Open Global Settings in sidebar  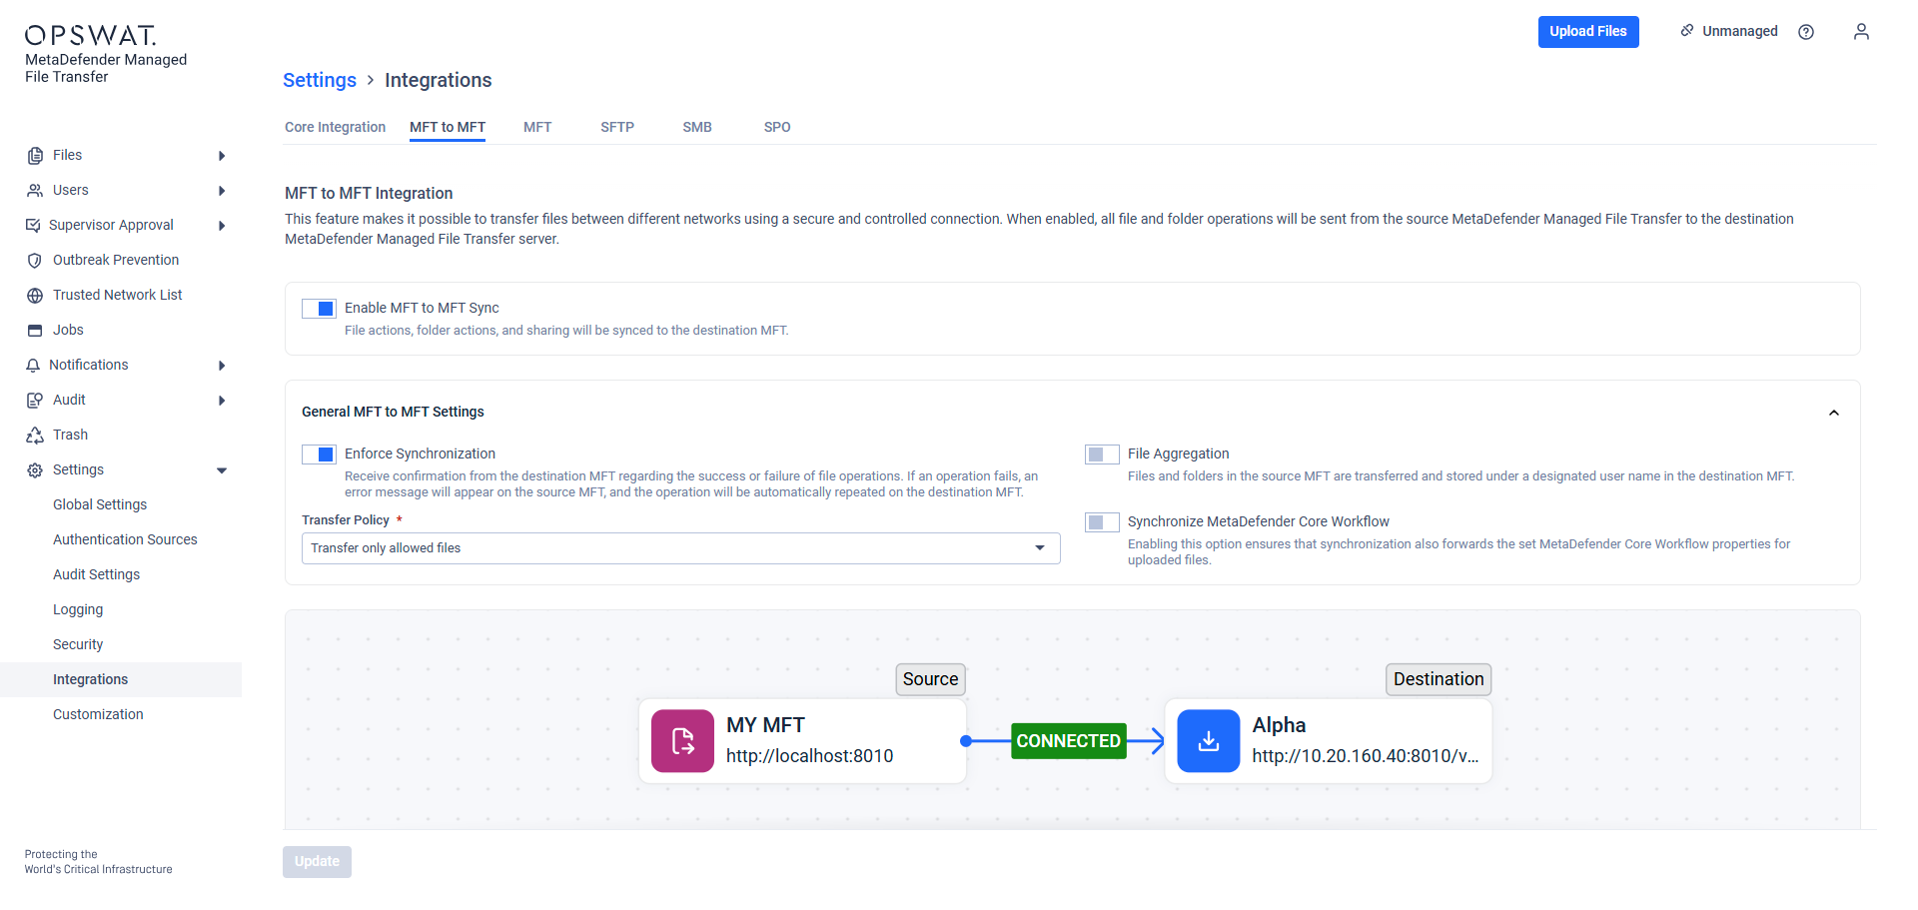click(100, 504)
